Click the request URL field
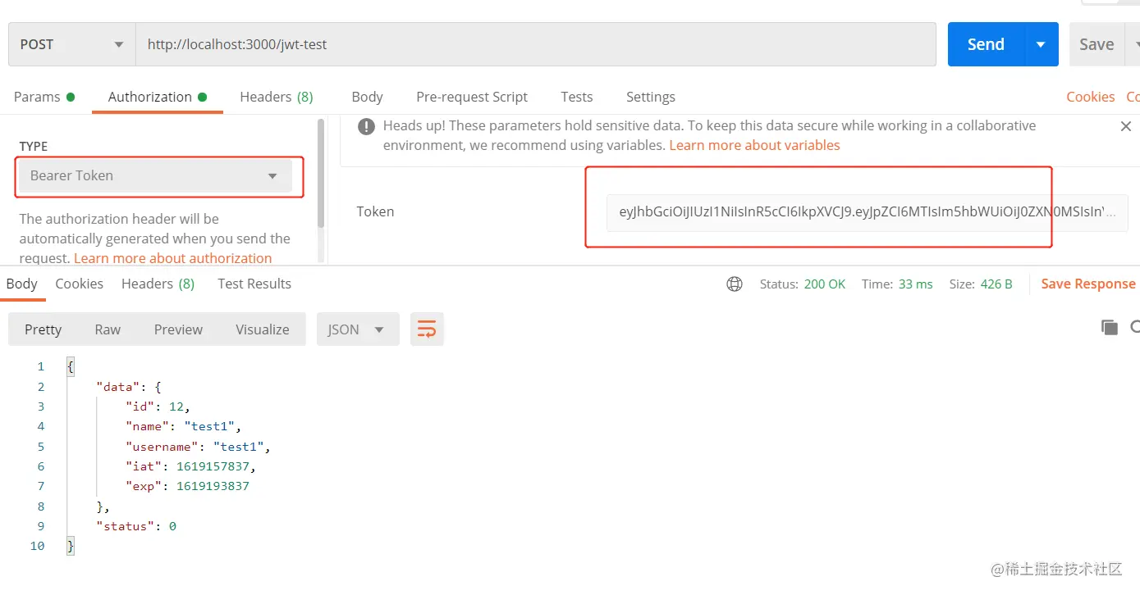Screen dimensions: 1140x595 [535, 44]
